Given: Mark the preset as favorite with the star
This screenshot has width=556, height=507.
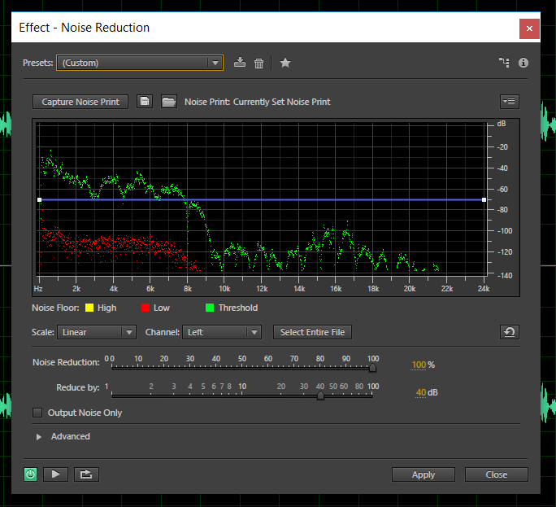Looking at the screenshot, I should (285, 63).
